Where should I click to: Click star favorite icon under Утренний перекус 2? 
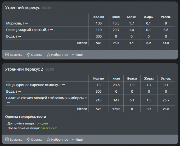[48, 139]
